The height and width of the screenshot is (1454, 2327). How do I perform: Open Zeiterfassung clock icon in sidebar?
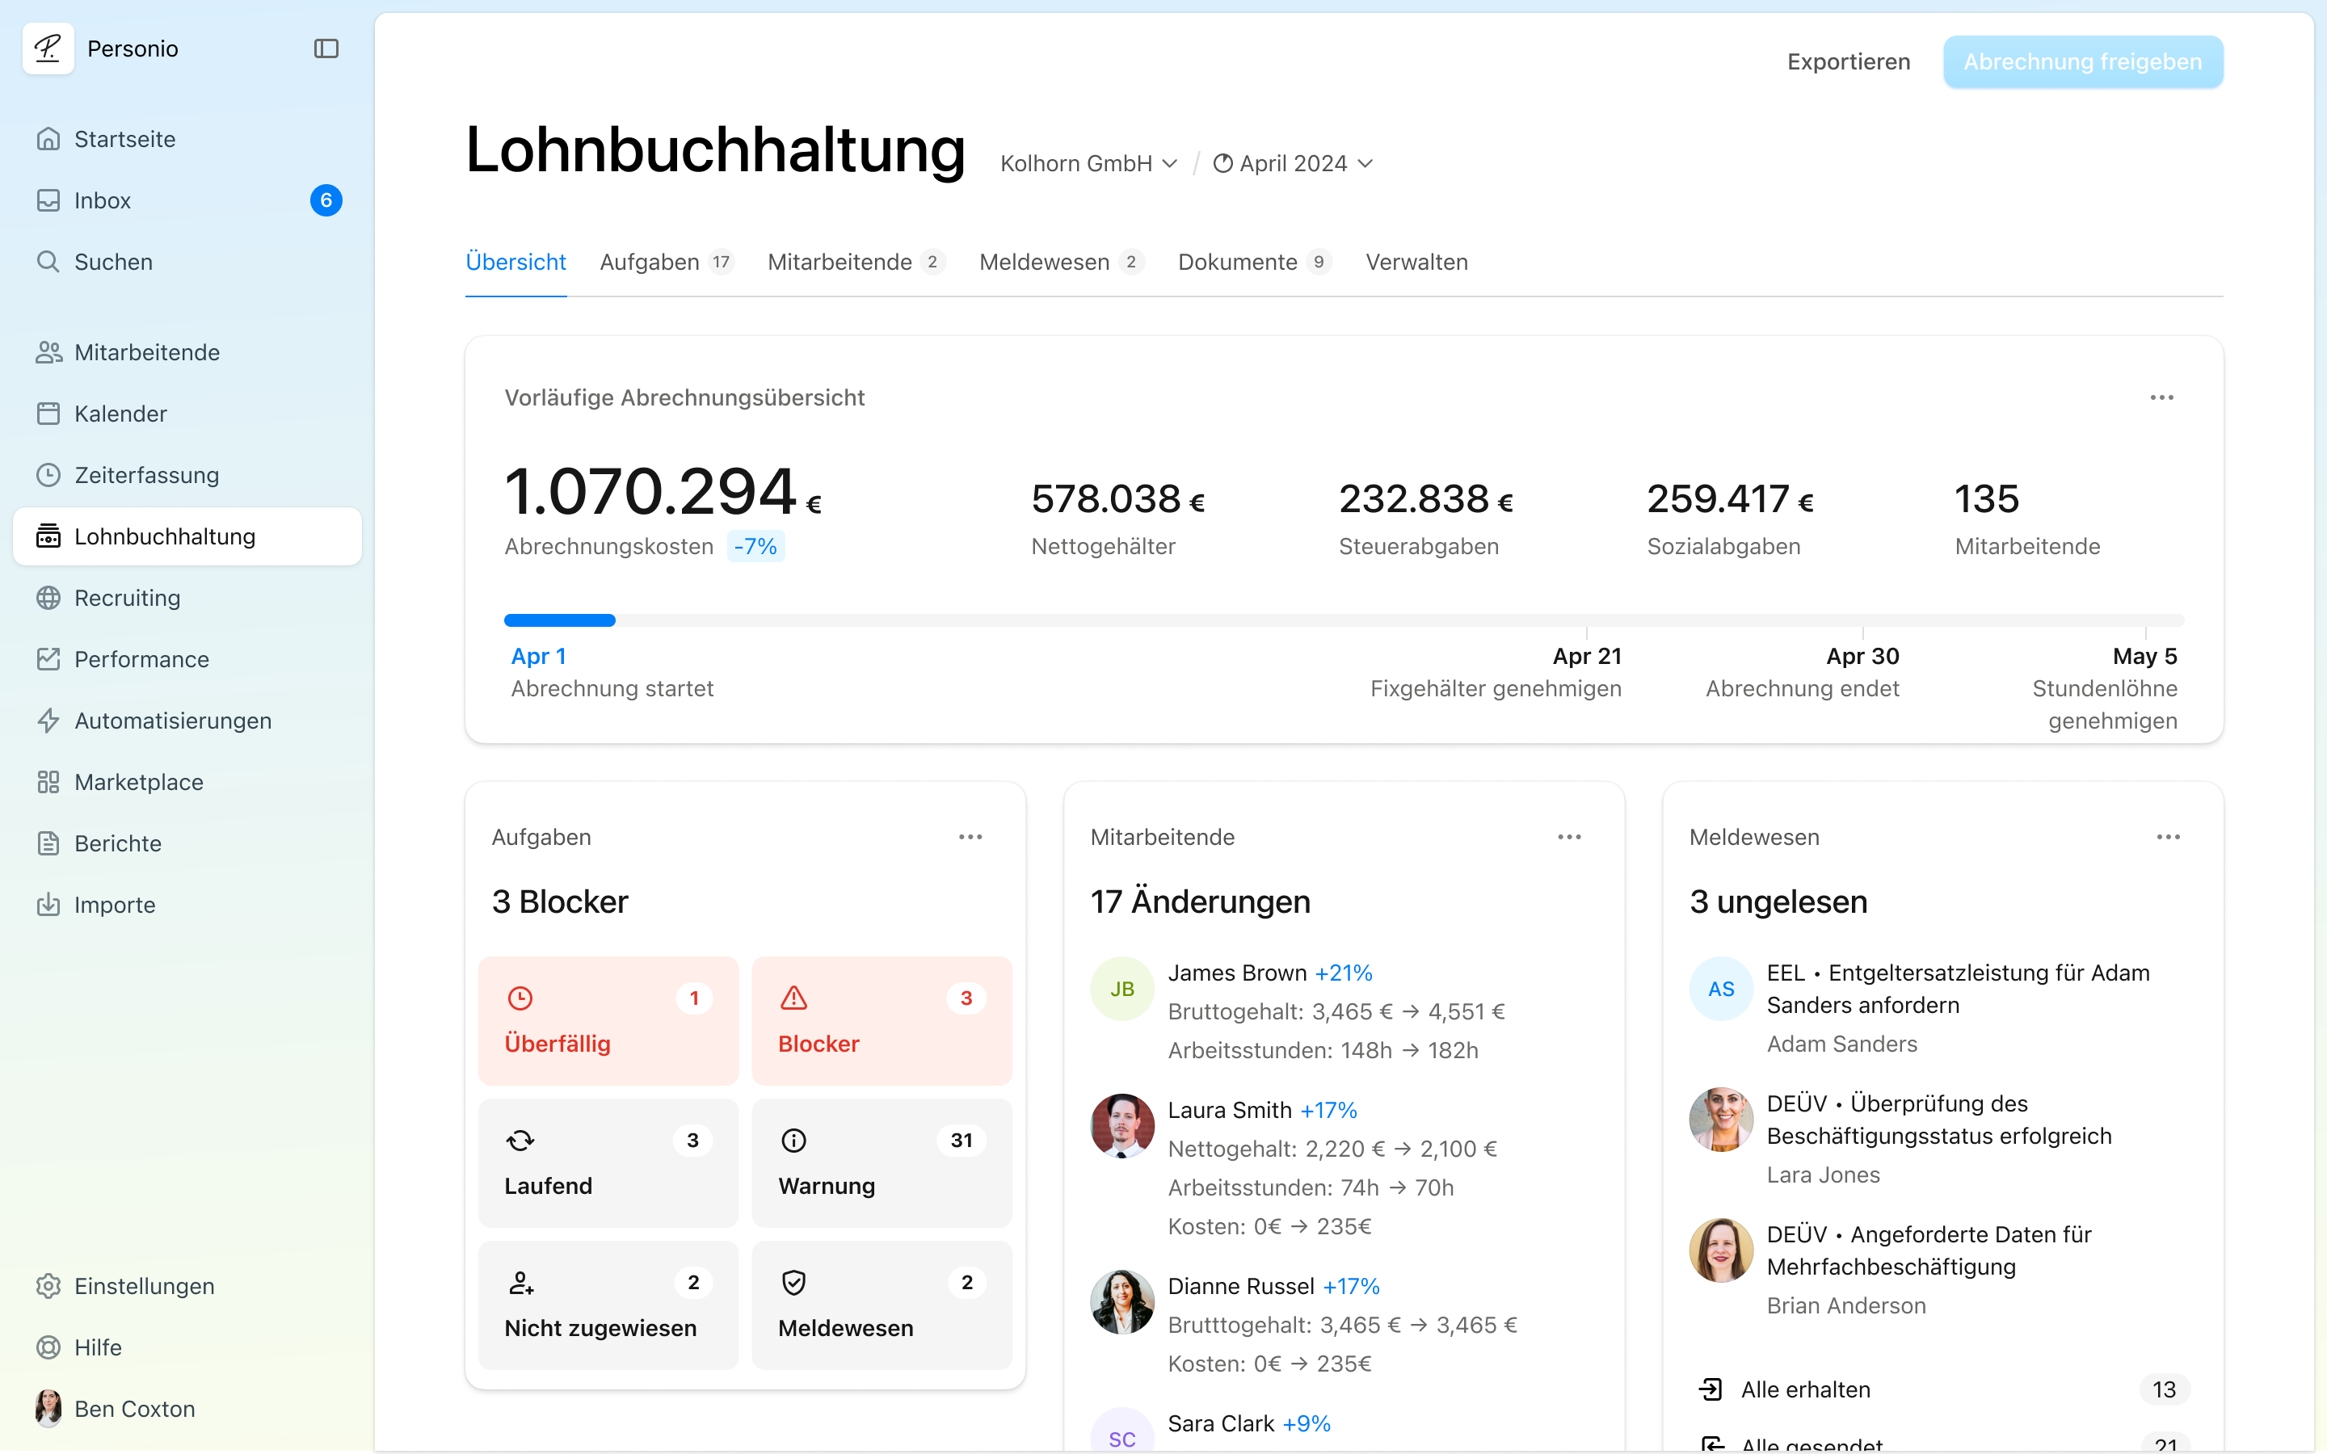(x=48, y=475)
